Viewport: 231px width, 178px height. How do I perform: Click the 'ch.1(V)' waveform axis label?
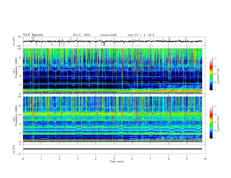(14, 41)
